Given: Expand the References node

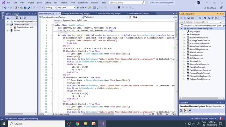Looking at the screenshot, I should (184, 35).
